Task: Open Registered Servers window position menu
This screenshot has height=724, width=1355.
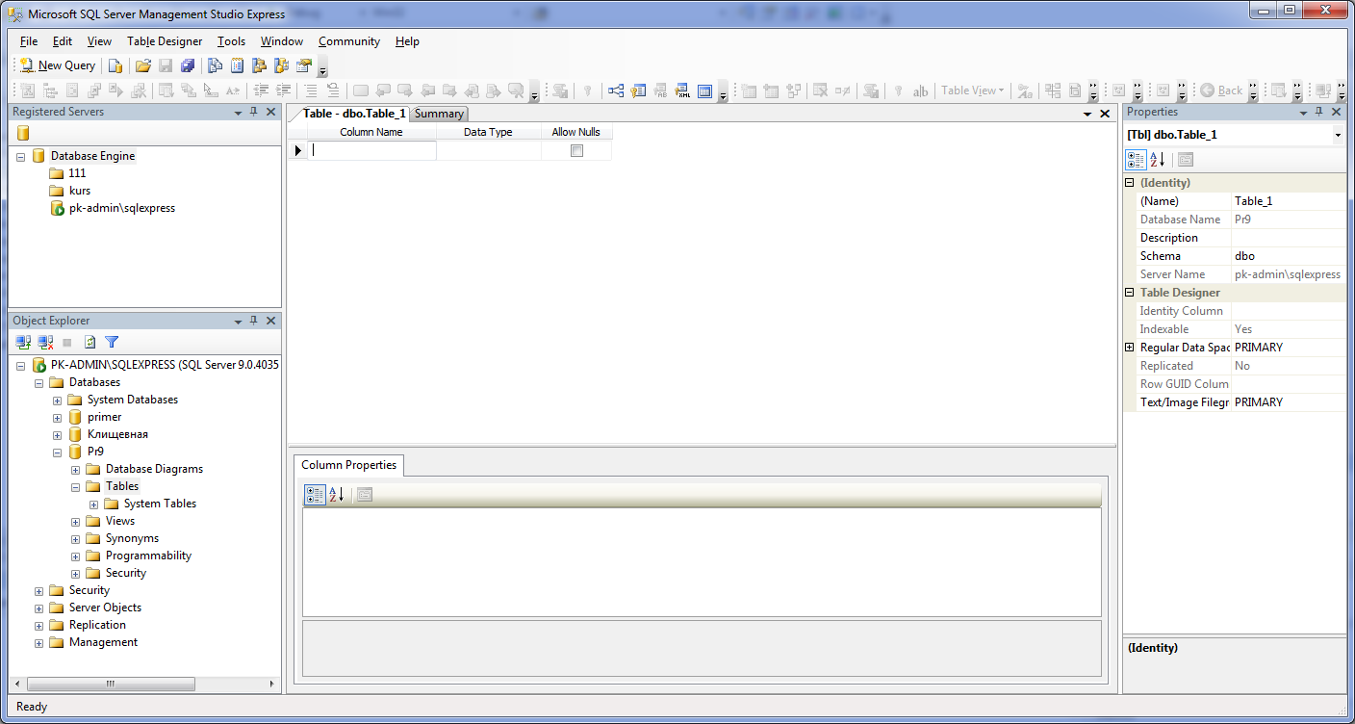Action: [238, 112]
